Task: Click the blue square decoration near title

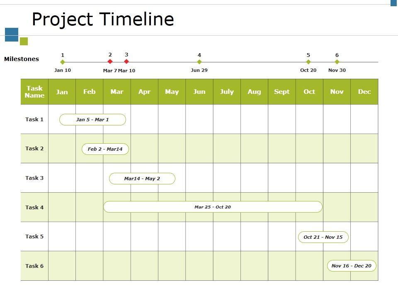Action: point(12,34)
